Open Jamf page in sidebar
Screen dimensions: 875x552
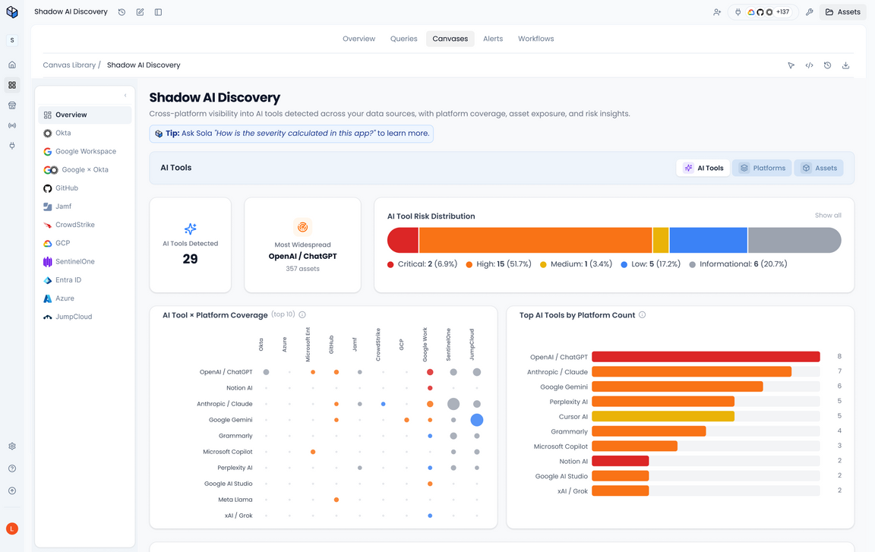coord(85,207)
